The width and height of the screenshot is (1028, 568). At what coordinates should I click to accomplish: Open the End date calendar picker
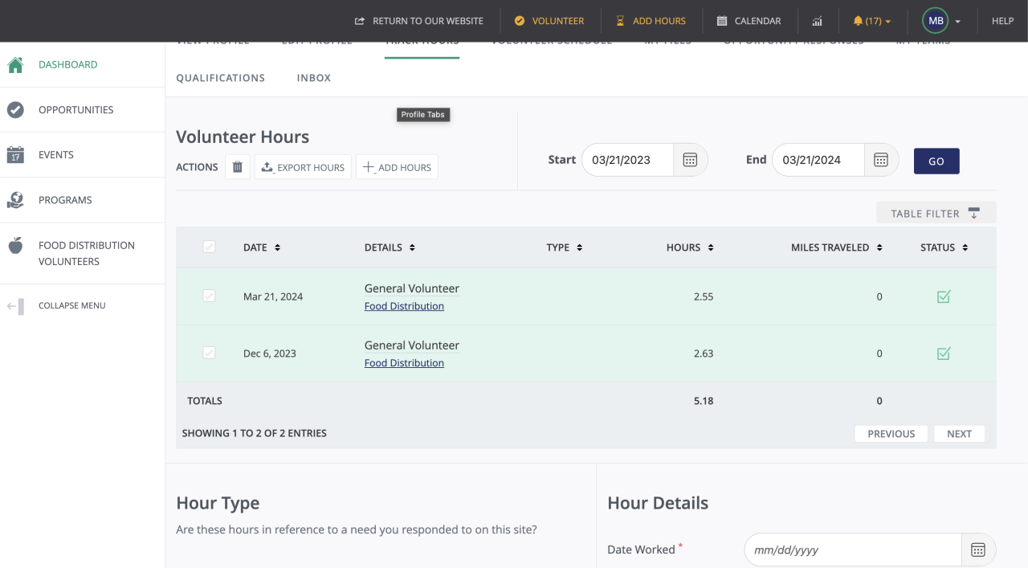coord(881,160)
